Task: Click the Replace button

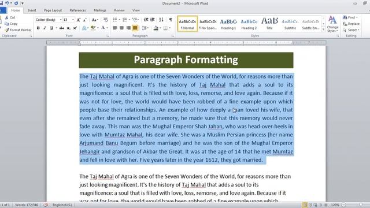Action: pyautogui.click(x=351, y=24)
